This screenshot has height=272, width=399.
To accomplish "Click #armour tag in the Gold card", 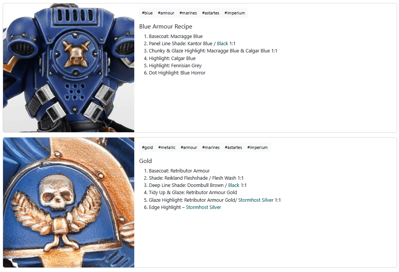I will click(189, 147).
